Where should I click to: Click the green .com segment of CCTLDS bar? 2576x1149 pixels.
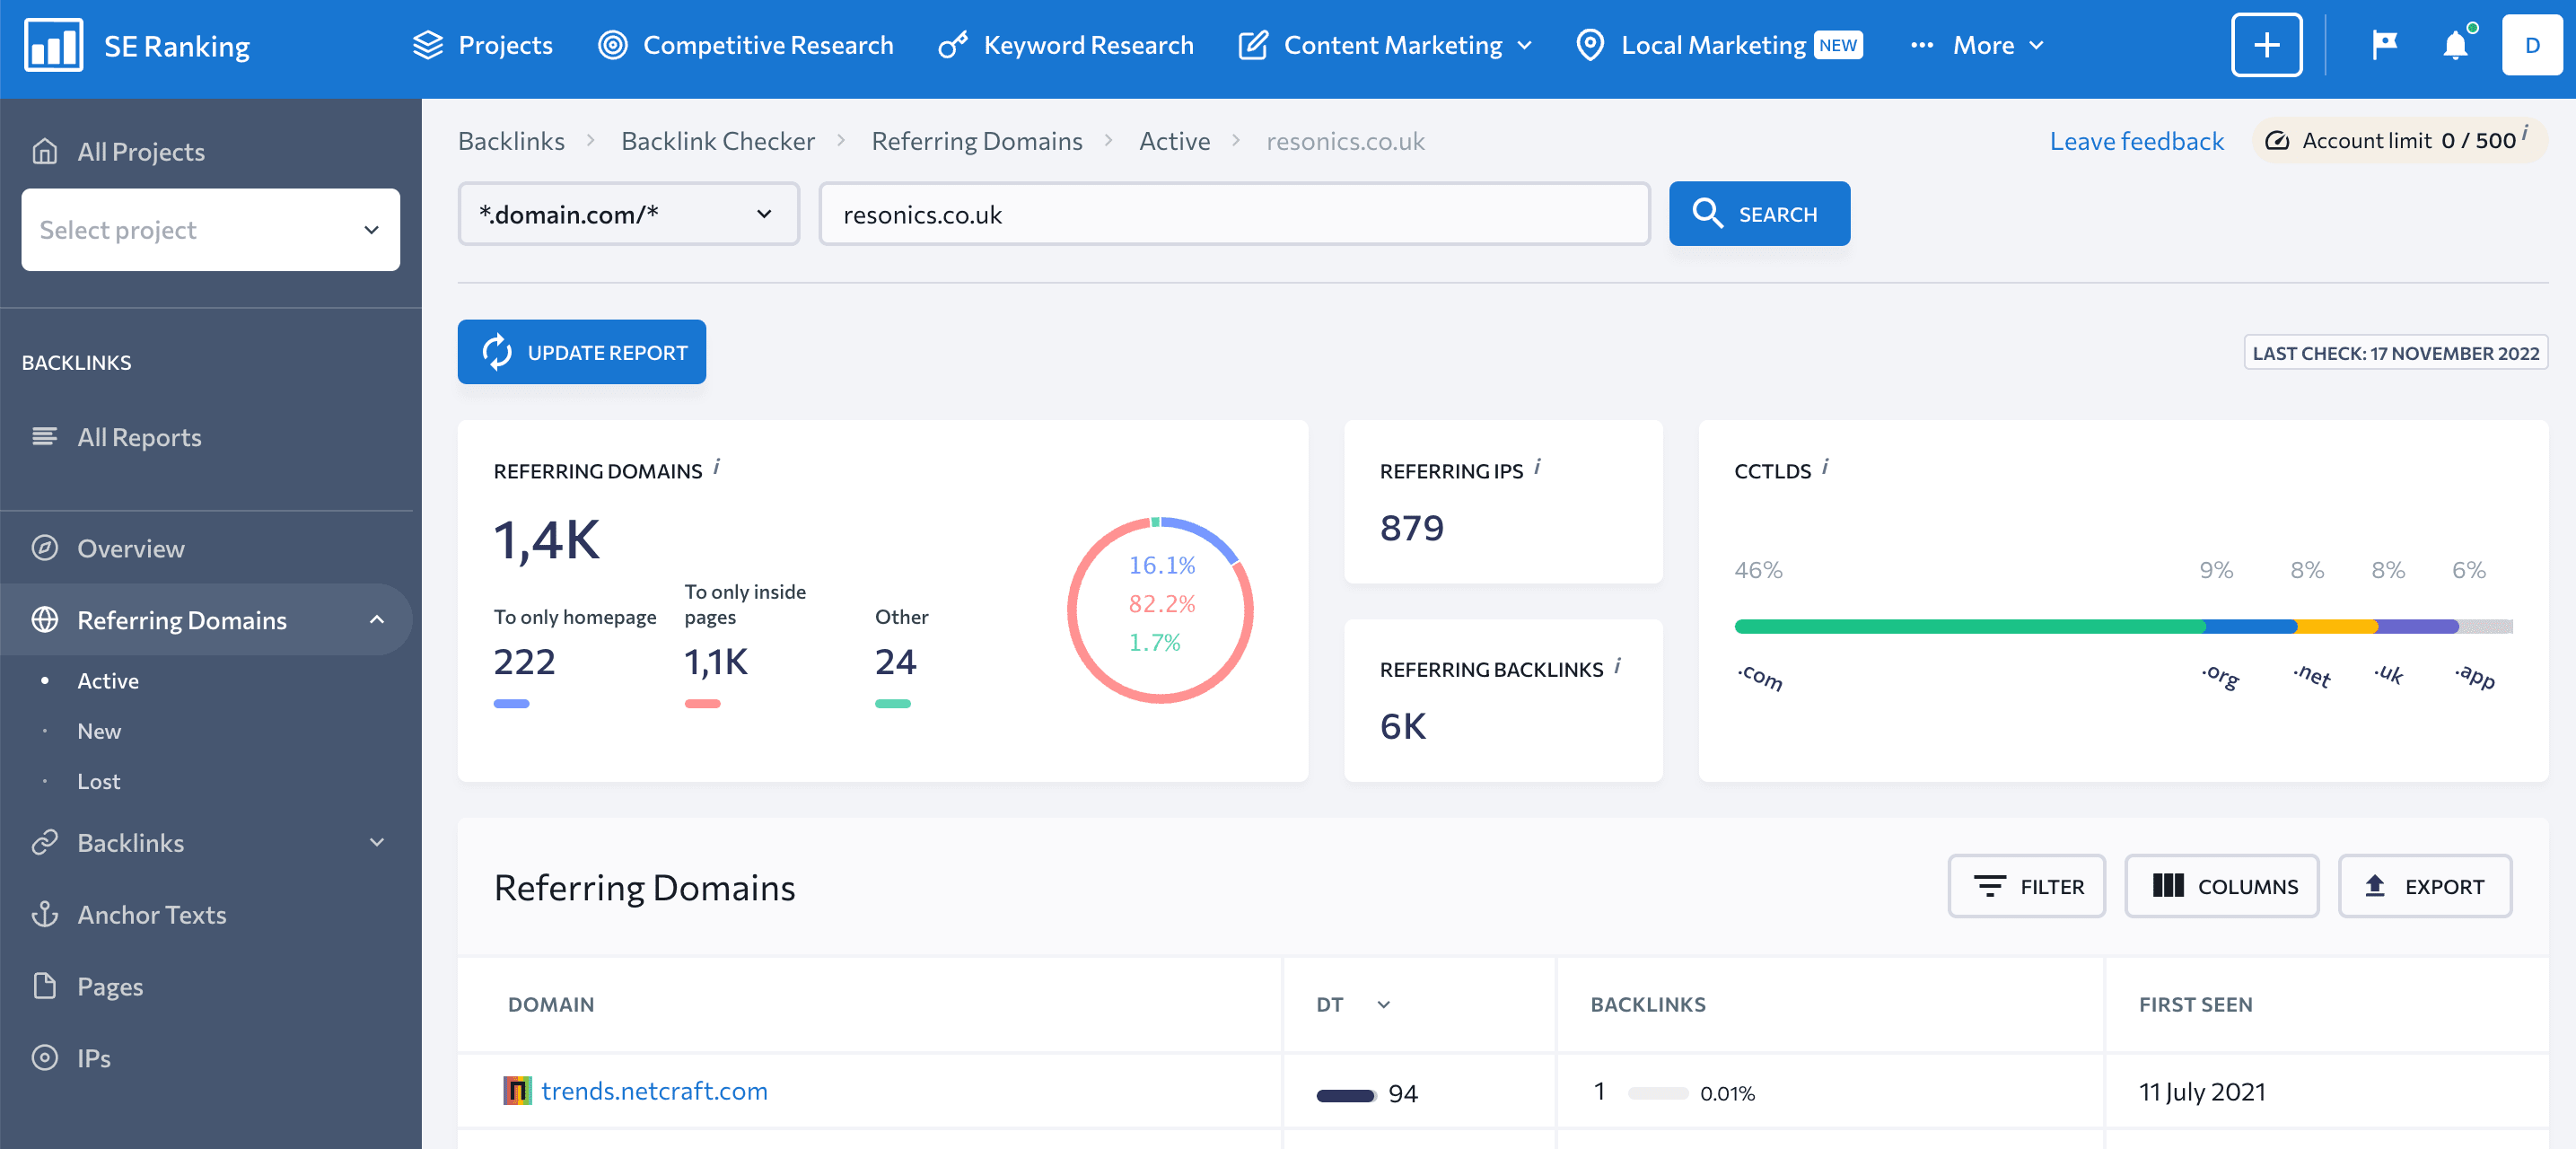point(1969,626)
